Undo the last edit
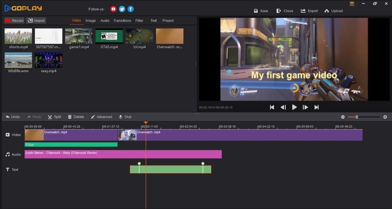The image size is (392, 209). [x=13, y=117]
